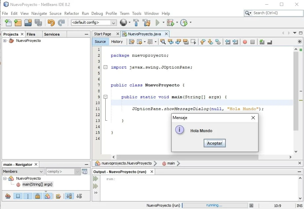Image resolution: width=304 pixels, height=209 pixels.
Task: Click Shift Line Left icon
Action: click(x=228, y=42)
